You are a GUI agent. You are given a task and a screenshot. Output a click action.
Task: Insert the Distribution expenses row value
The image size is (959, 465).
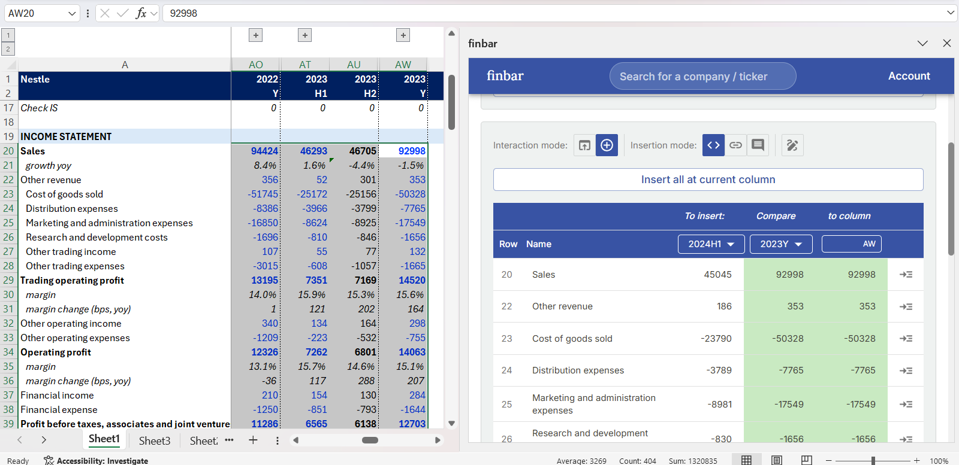[906, 371]
